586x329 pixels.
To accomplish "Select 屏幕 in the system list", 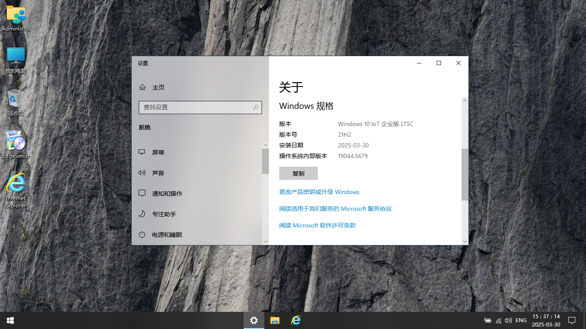I will (158, 152).
